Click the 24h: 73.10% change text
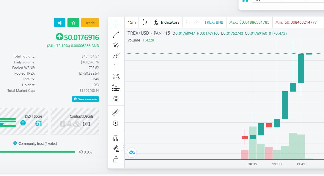The width and height of the screenshot is (324, 176). [x=58, y=46]
